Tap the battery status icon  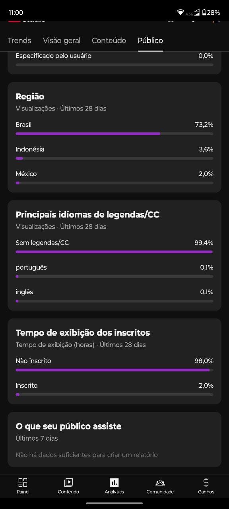(x=204, y=12)
